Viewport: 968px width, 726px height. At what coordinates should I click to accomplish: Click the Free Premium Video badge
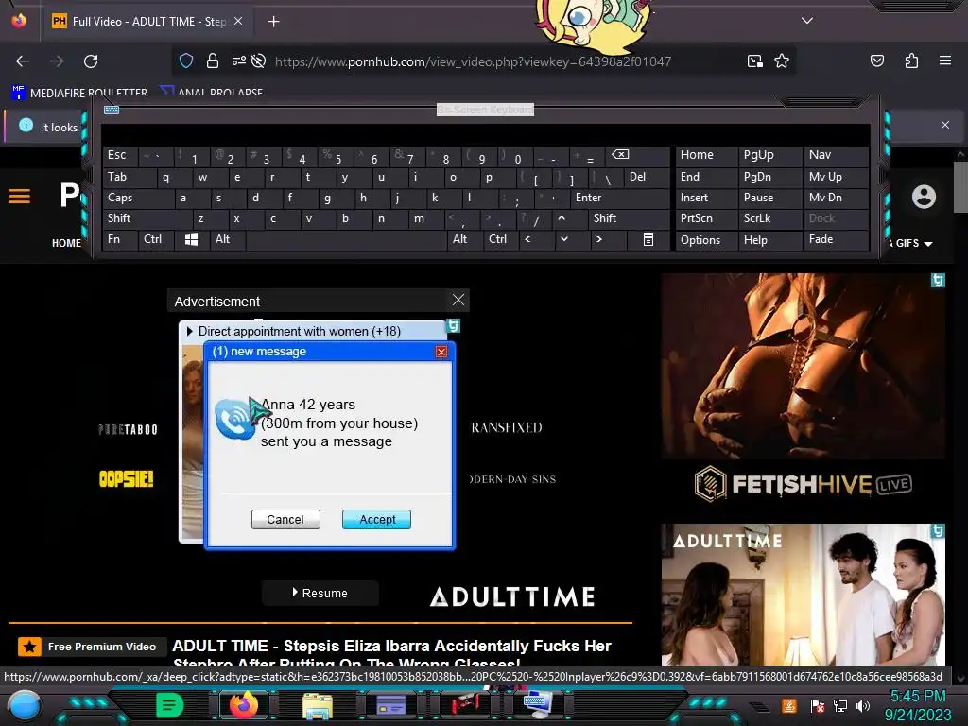tap(92, 647)
